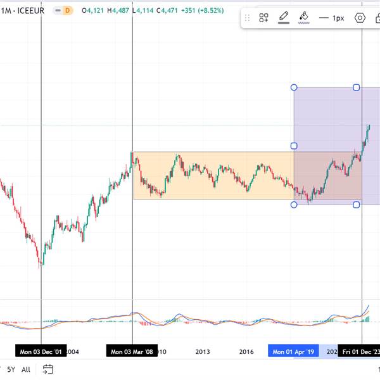Open drawing templates icon in floating toolbar
The width and height of the screenshot is (380, 380).
tap(263, 18)
